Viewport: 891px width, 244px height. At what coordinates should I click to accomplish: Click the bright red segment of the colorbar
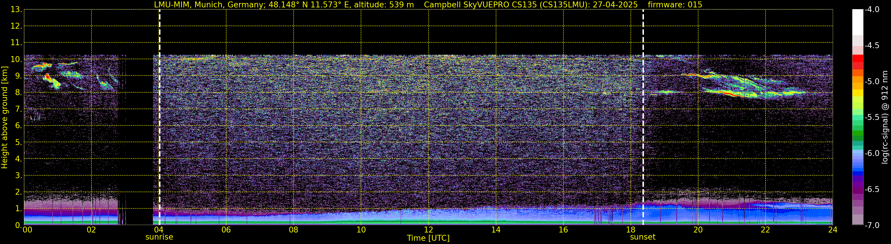point(857,58)
